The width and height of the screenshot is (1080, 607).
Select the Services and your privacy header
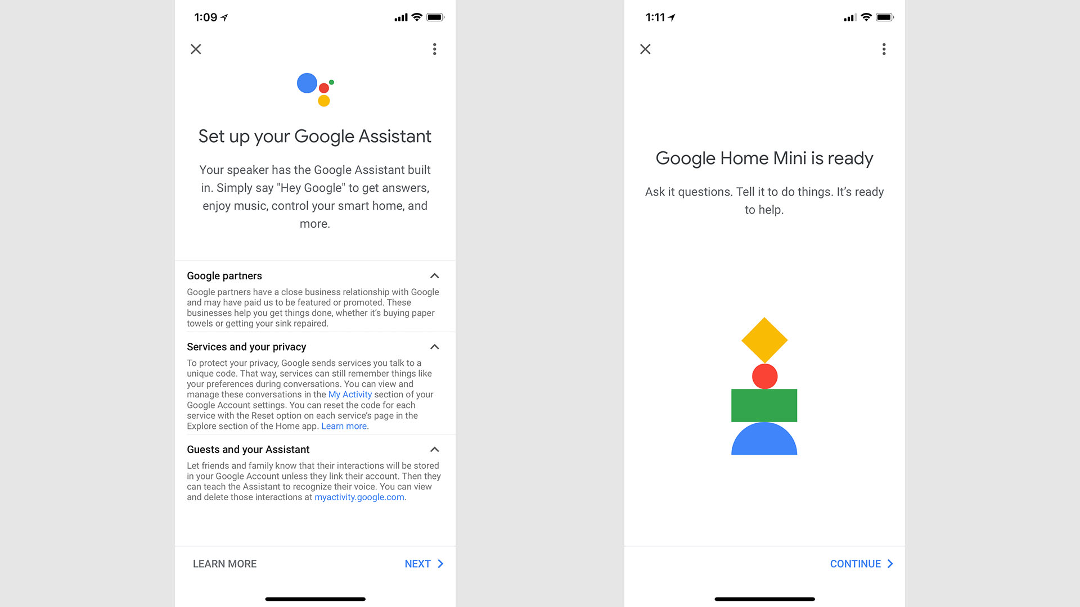[245, 346]
